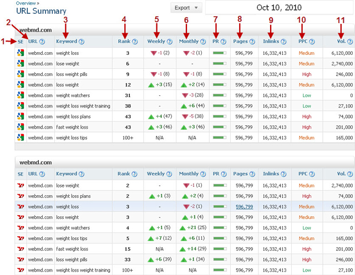Screen dimensions: 355x275
Task: Open PPC help icon in top table
Action: (x=312, y=42)
